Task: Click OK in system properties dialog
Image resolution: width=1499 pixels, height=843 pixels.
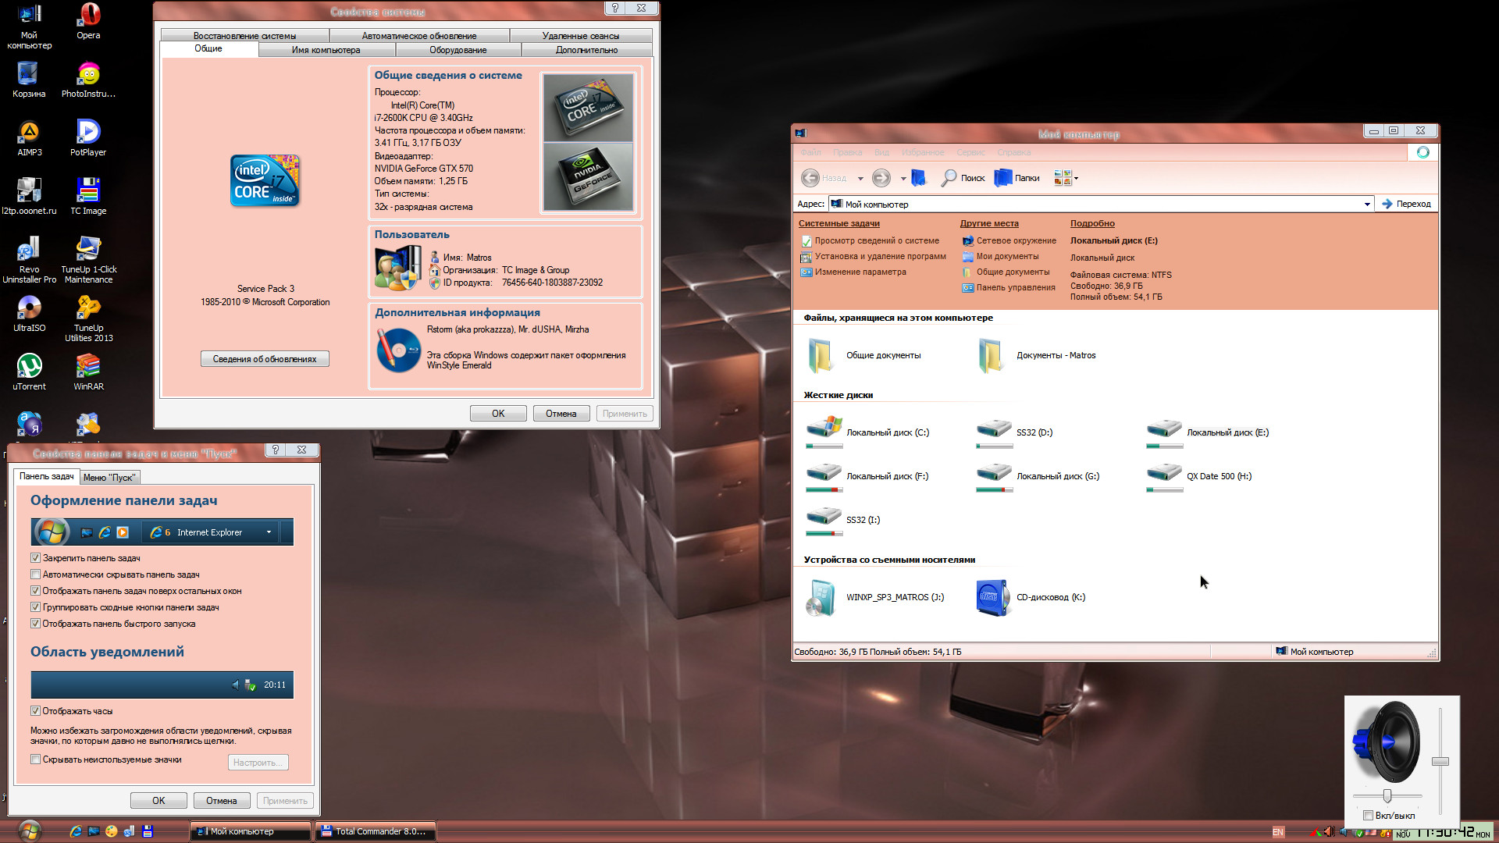Action: tap(498, 414)
